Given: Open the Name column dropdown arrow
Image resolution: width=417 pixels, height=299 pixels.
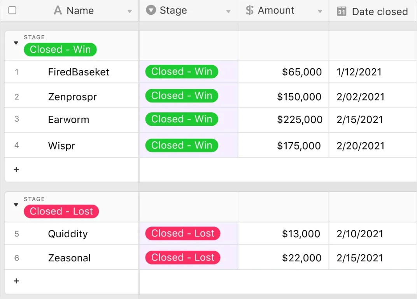Looking at the screenshot, I should pyautogui.click(x=130, y=11).
